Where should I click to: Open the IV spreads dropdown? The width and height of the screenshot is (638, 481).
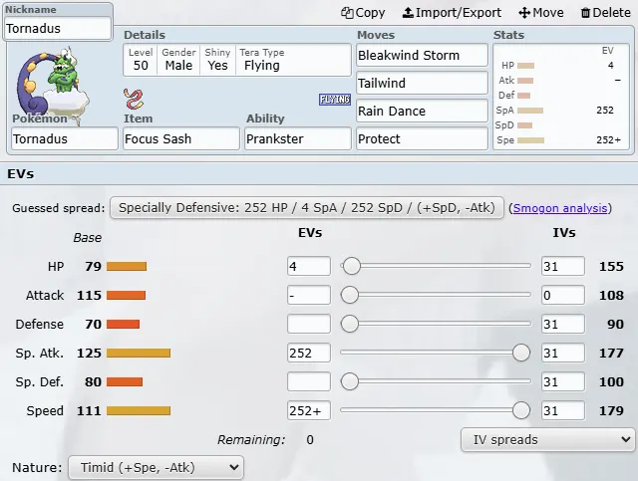(547, 439)
